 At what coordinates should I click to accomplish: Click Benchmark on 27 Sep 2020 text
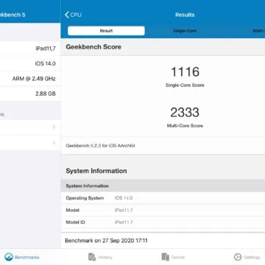106,241
